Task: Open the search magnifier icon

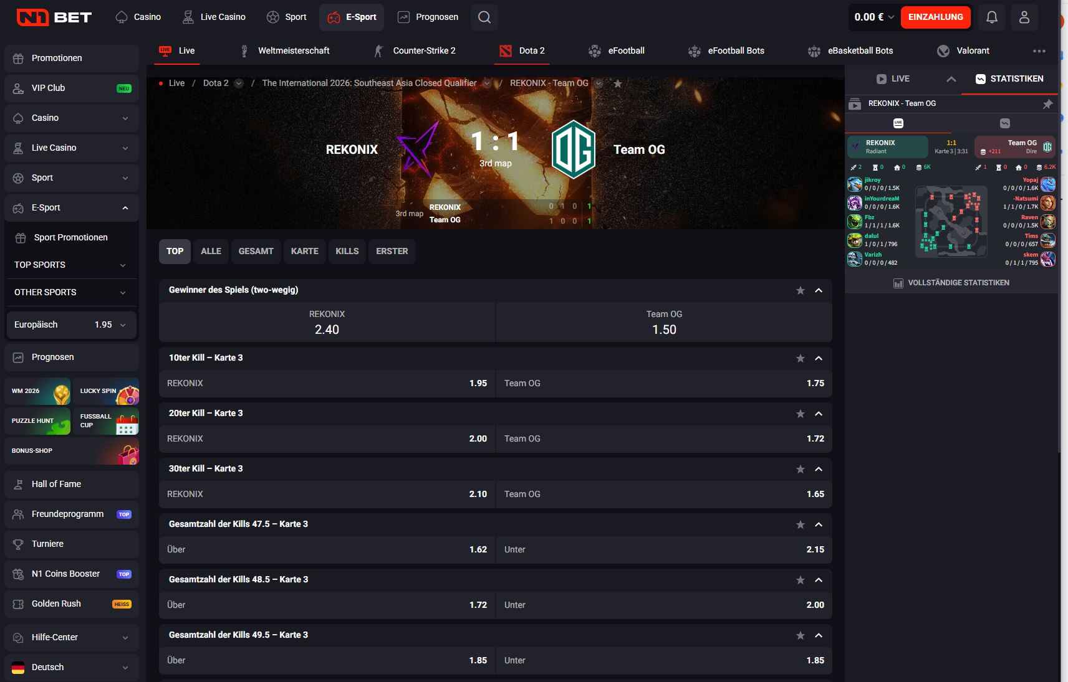Action: tap(484, 17)
